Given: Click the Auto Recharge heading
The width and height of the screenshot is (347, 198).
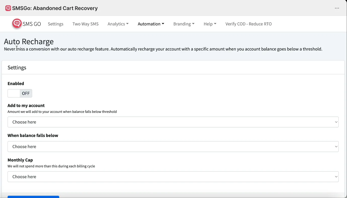Looking at the screenshot, I should pyautogui.click(x=29, y=41).
